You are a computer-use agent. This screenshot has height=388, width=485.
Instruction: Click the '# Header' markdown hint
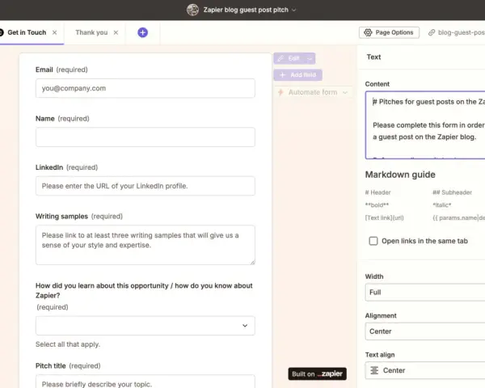pyautogui.click(x=377, y=192)
